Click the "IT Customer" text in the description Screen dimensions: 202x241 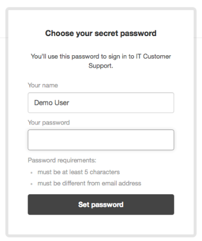153,56
